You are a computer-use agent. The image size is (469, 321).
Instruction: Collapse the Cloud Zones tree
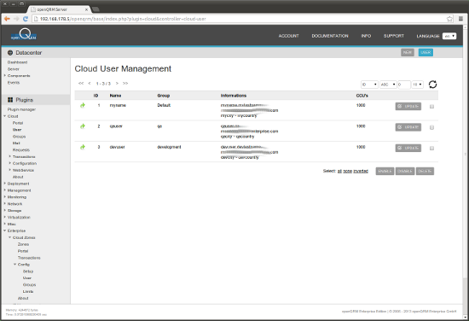10,237
